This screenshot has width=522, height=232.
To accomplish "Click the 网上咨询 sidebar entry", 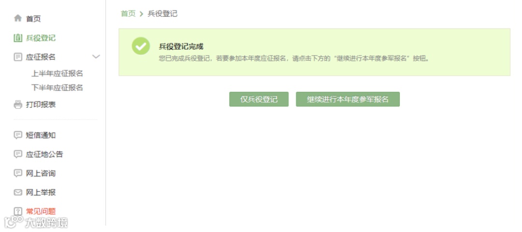I will tap(41, 173).
